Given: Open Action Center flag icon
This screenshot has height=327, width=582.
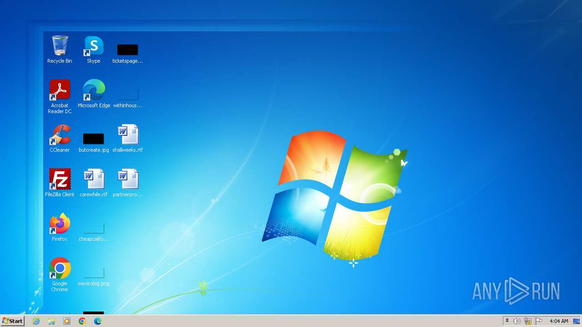Looking at the screenshot, I should pos(539,321).
